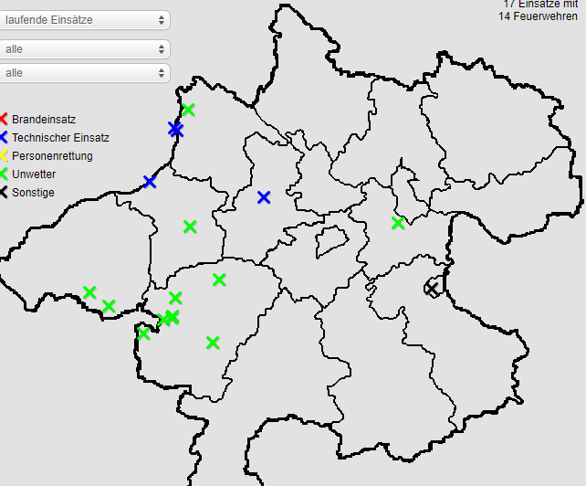Click the southernmost green marker on the map
This screenshot has width=586, height=486.
pyautogui.click(x=213, y=343)
